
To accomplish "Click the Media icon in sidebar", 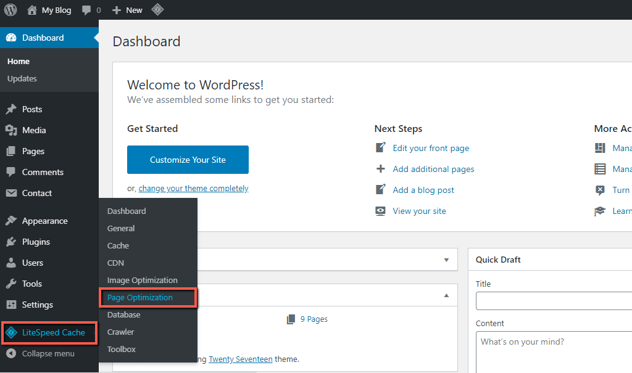I will pyautogui.click(x=11, y=130).
